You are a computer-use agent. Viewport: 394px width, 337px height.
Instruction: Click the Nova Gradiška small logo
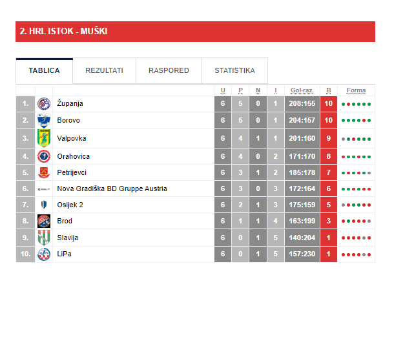tap(44, 189)
